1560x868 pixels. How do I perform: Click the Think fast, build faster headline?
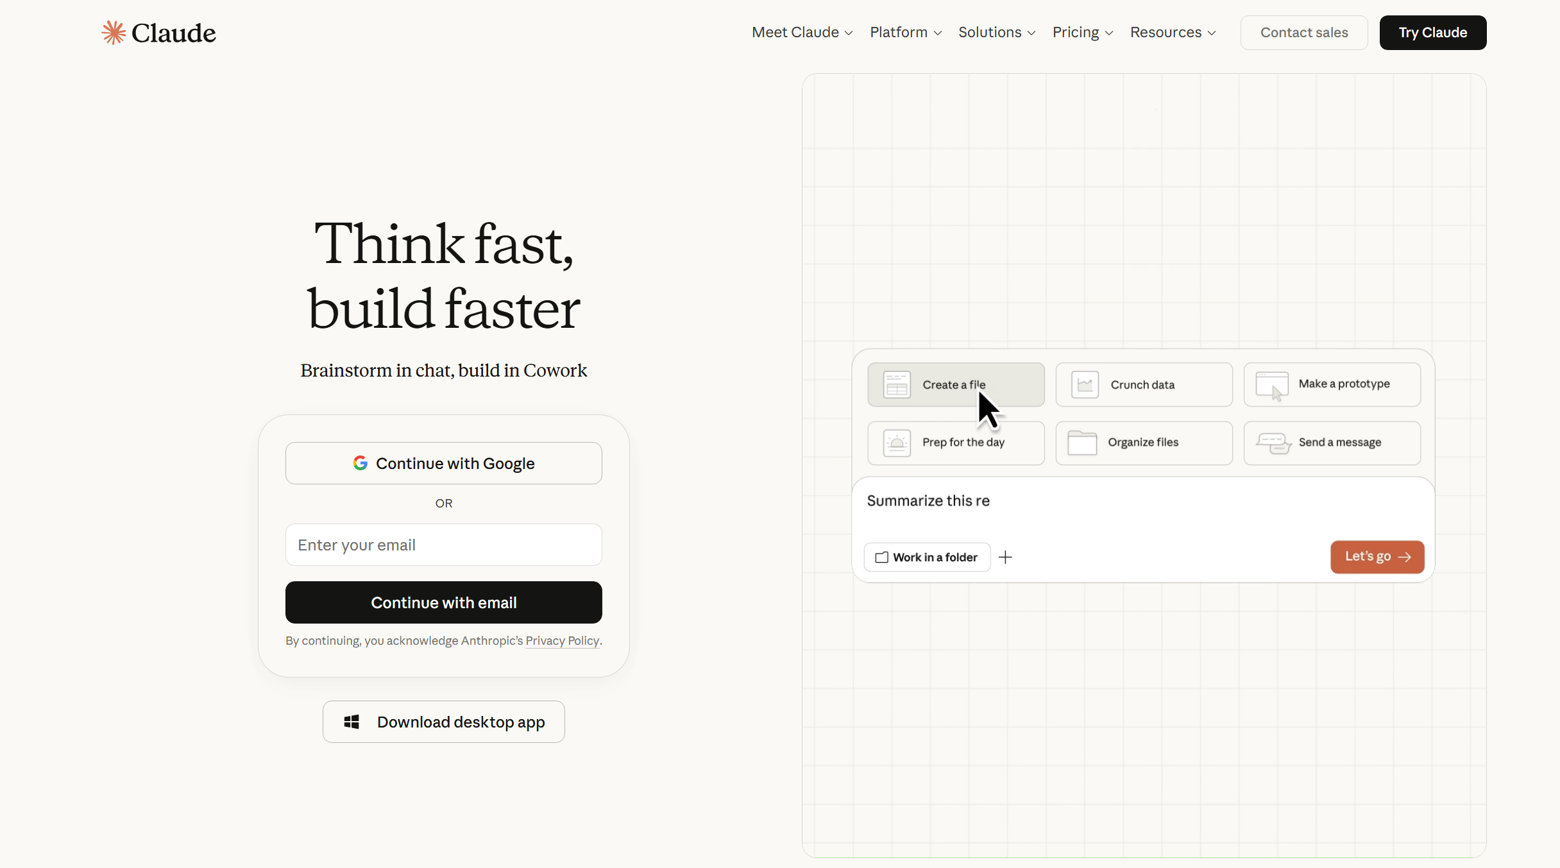[x=443, y=276]
